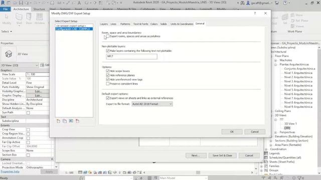Enable Export rooms, spaces and areas as polylines
The image size is (321, 180).
tap(108, 36)
